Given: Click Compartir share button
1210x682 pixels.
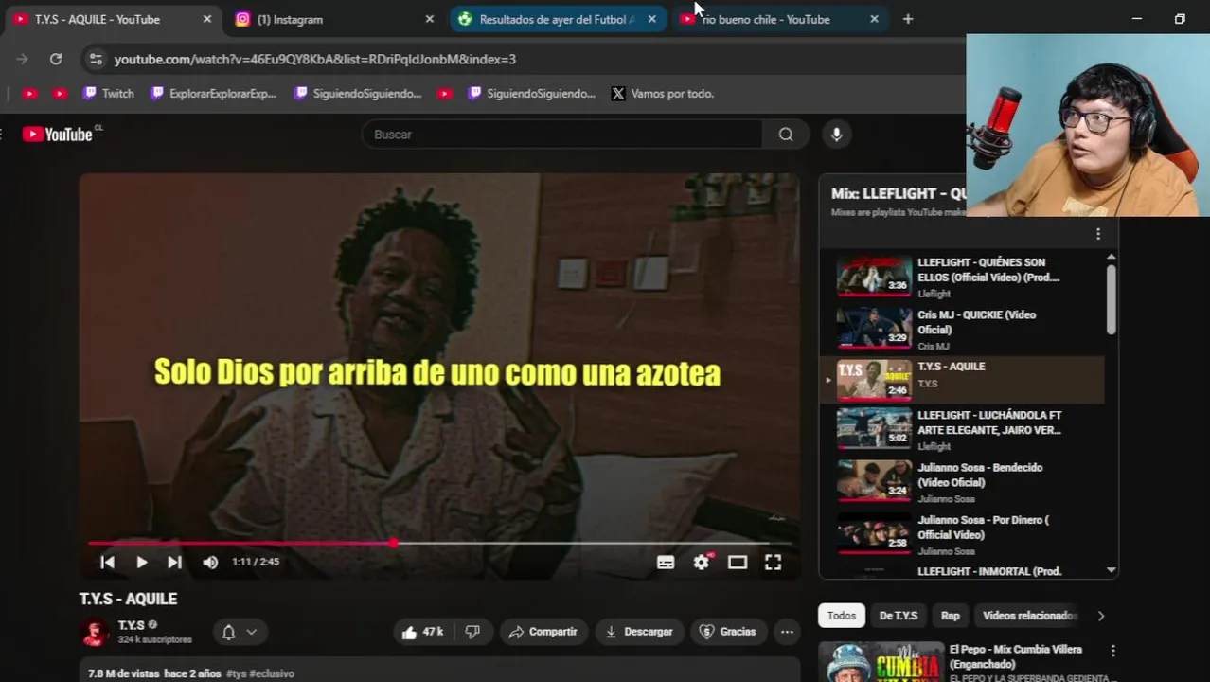Looking at the screenshot, I should point(543,632).
